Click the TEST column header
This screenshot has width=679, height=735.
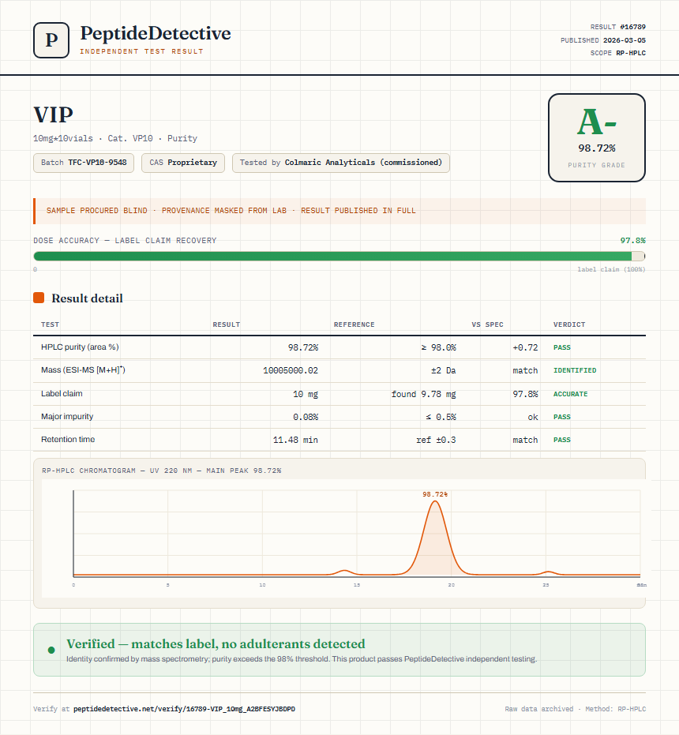click(51, 324)
